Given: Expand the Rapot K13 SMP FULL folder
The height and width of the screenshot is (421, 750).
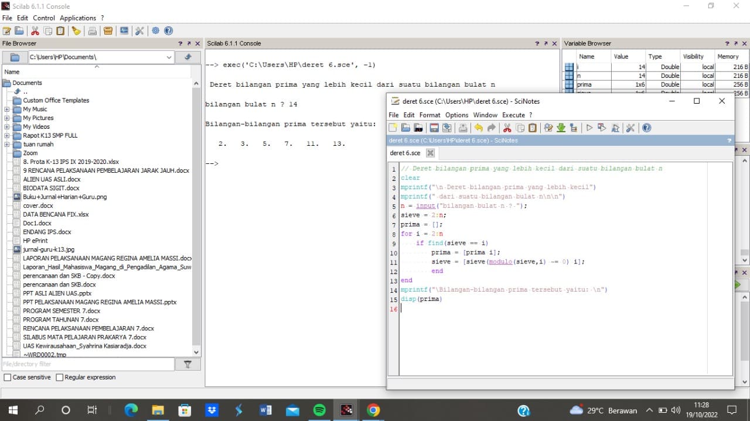Looking at the screenshot, I should pos(7,136).
